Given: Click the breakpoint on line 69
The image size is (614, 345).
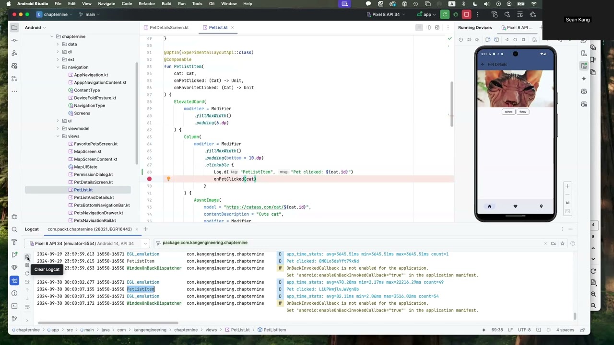Looking at the screenshot, I should [149, 179].
